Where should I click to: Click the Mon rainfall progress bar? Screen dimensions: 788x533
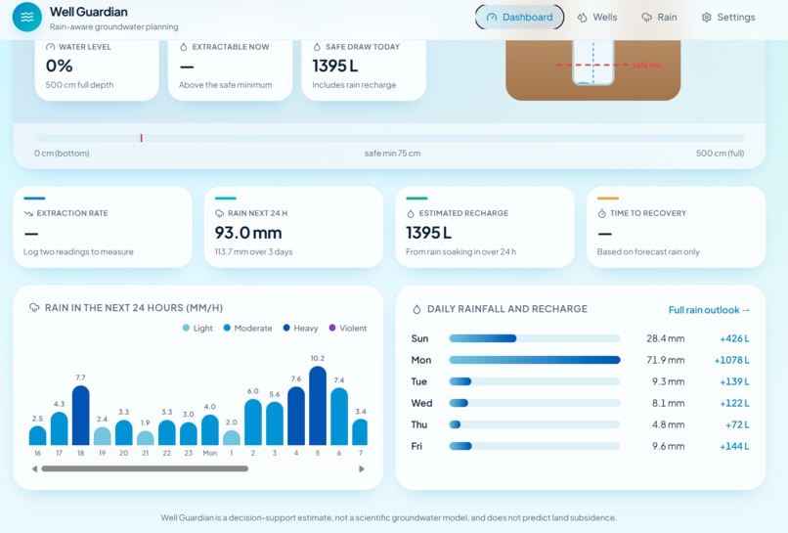[535, 360]
